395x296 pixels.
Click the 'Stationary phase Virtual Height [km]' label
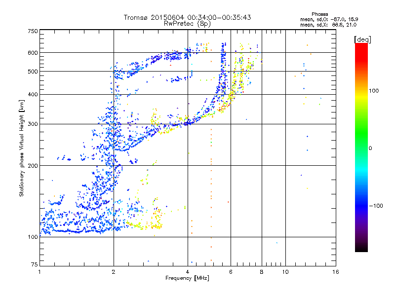click(x=21, y=148)
